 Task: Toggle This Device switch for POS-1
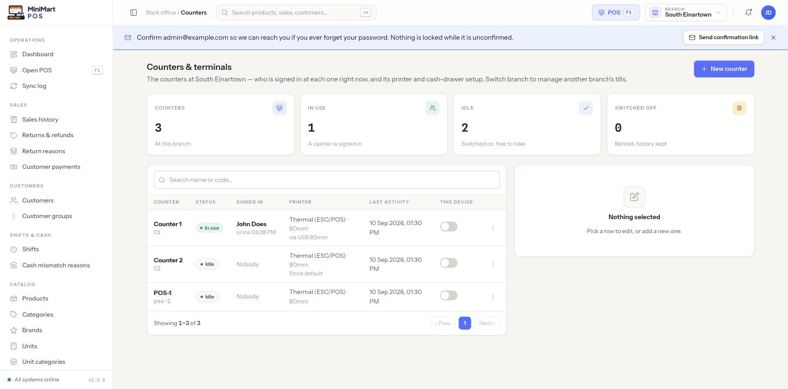(449, 296)
